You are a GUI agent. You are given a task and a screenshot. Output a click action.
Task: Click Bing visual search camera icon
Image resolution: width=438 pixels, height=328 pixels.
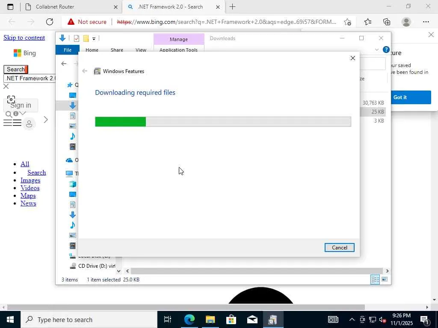[11, 100]
